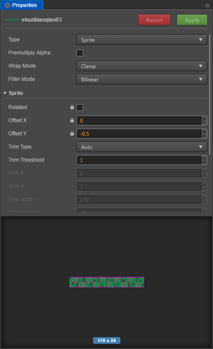This screenshot has height=349, width=213.
Task: Increase Offset X with up stepper arrow
Action: [204, 118]
